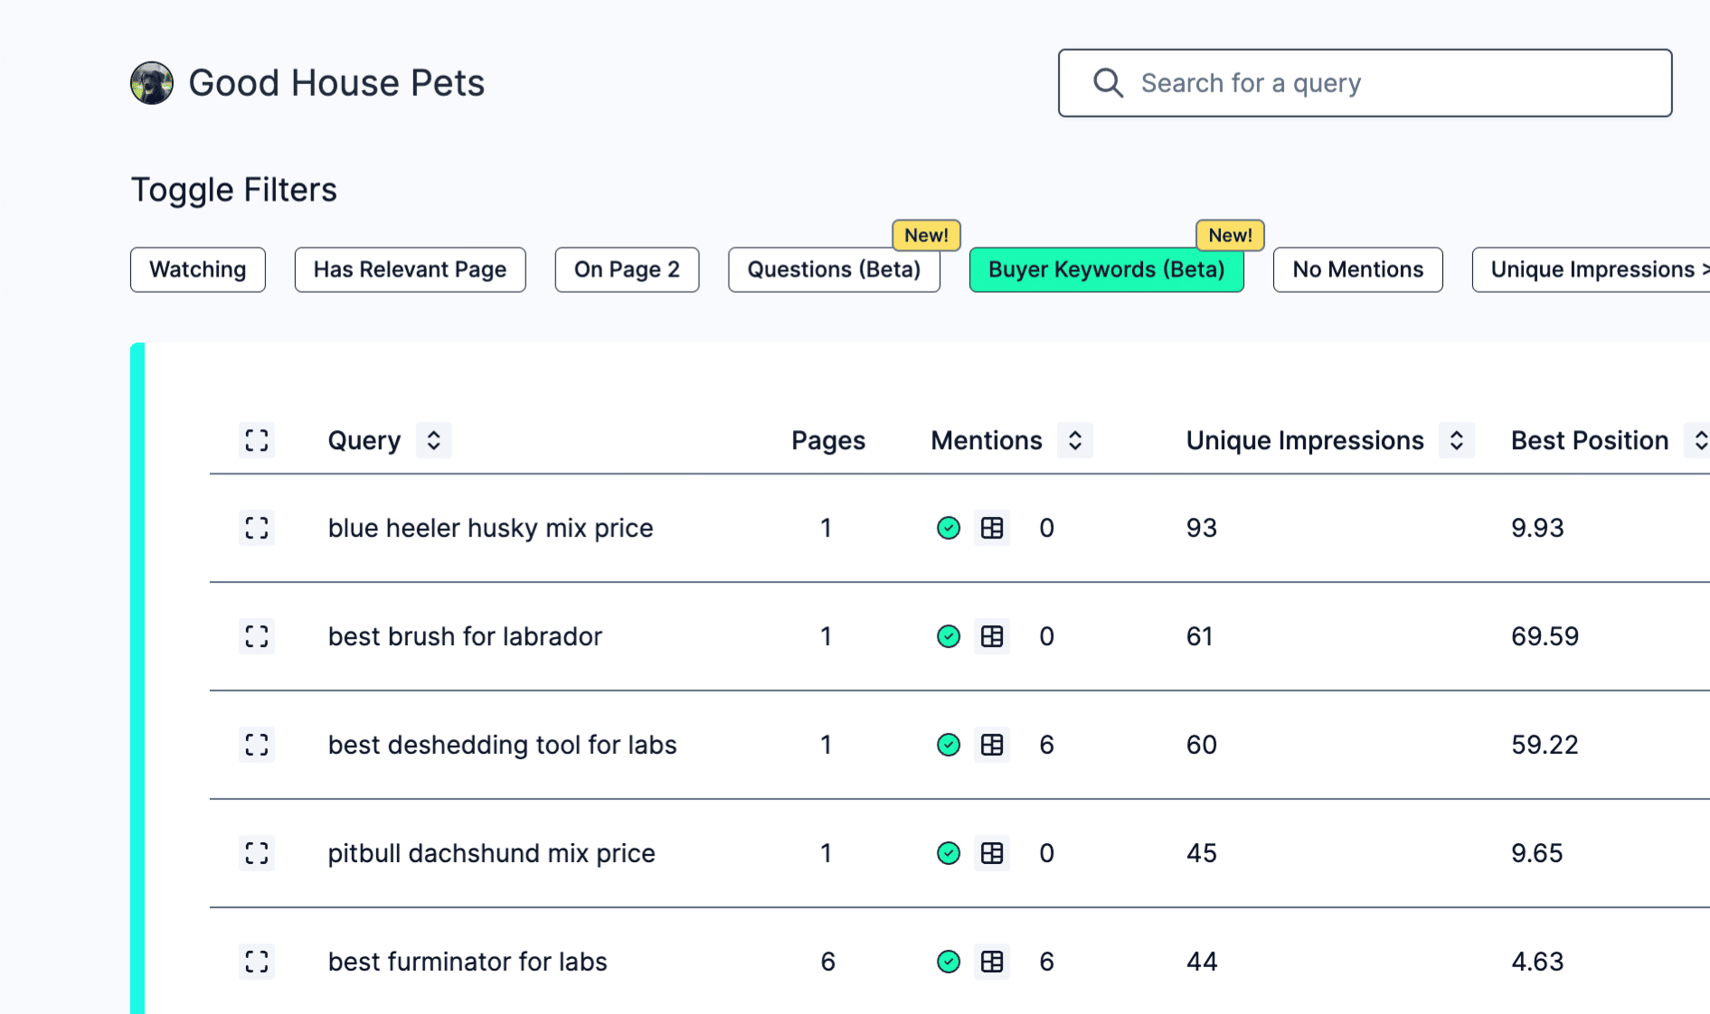Click the magnifier icon in the search box
The height and width of the screenshot is (1014, 1710).
(1108, 83)
